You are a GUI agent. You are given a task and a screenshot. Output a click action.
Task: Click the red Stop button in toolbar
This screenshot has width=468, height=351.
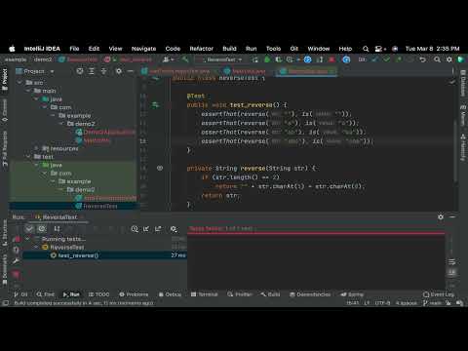(x=331, y=59)
